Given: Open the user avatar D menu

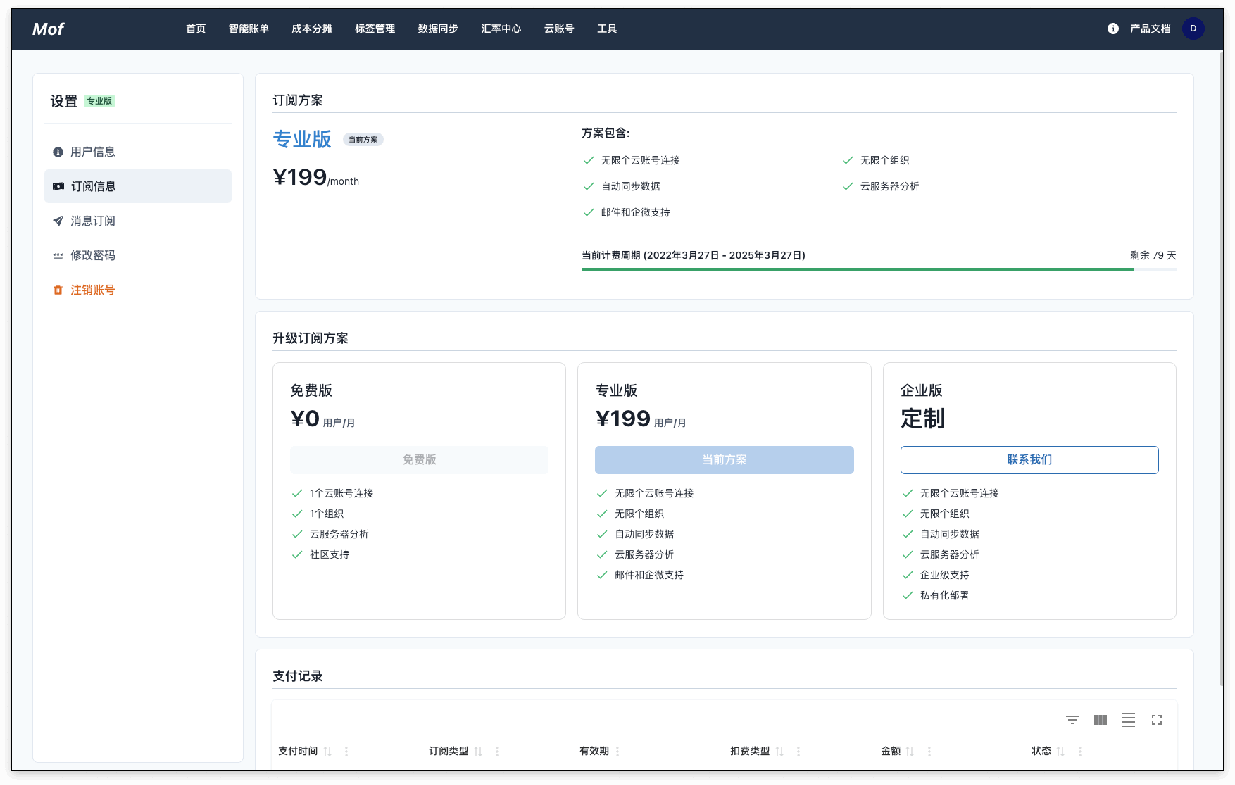Looking at the screenshot, I should [x=1193, y=29].
